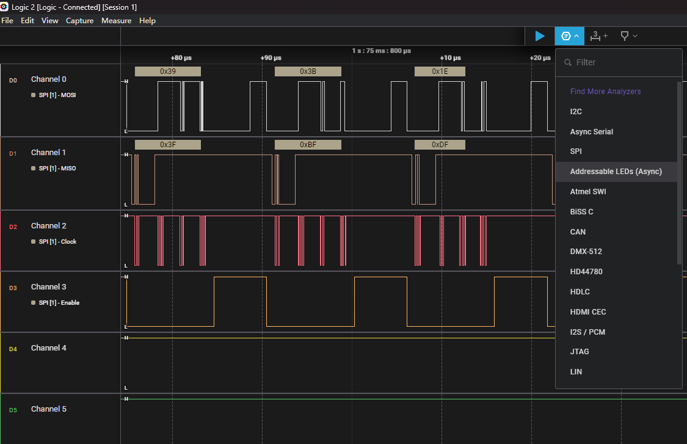The image size is (687, 444).
Task: Select the Channel 1 label
Action: click(x=49, y=153)
